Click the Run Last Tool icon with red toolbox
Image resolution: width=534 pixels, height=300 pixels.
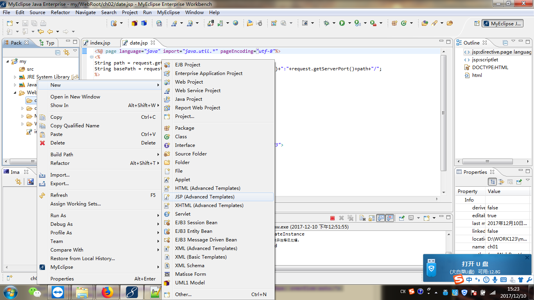pos(373,23)
